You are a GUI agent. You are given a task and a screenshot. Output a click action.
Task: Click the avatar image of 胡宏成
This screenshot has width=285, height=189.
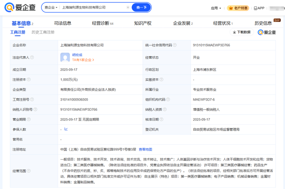pos(65,57)
